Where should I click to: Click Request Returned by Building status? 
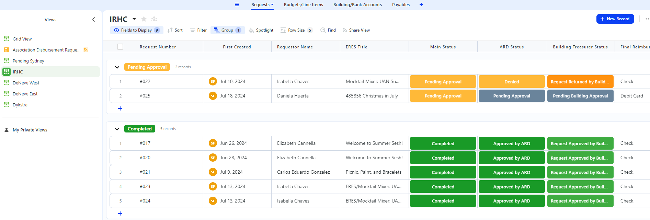(x=580, y=82)
